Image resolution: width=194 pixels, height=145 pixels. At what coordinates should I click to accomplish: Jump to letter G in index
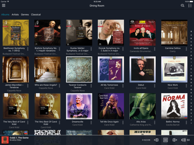[x=191, y=55]
